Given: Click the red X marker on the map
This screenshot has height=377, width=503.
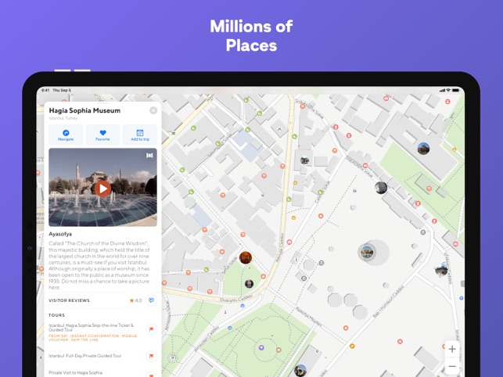Looking at the screenshot, I should pos(400,341).
